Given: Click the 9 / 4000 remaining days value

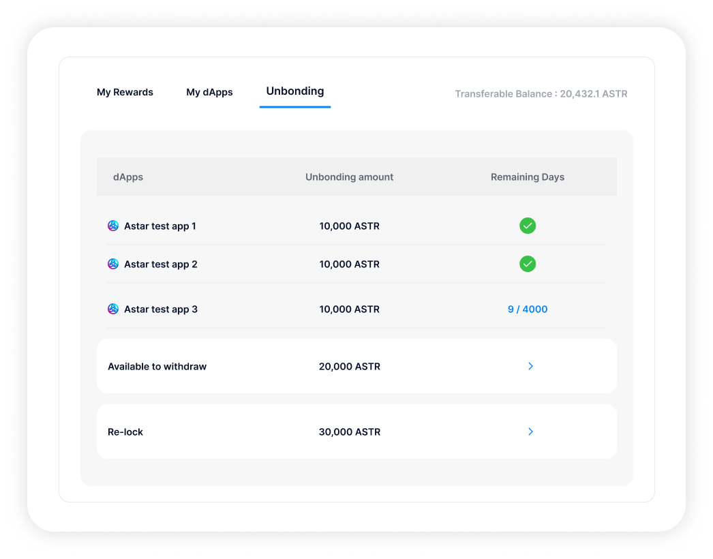Looking at the screenshot, I should click(527, 309).
